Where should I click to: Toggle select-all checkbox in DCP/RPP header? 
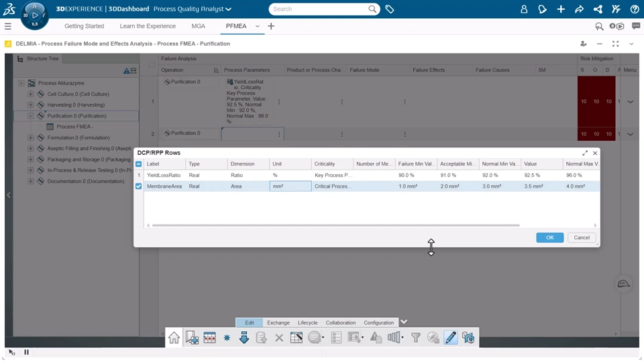pos(139,164)
